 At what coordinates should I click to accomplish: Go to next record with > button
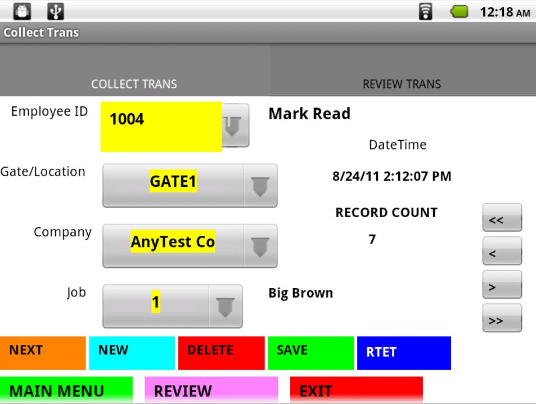(x=502, y=285)
